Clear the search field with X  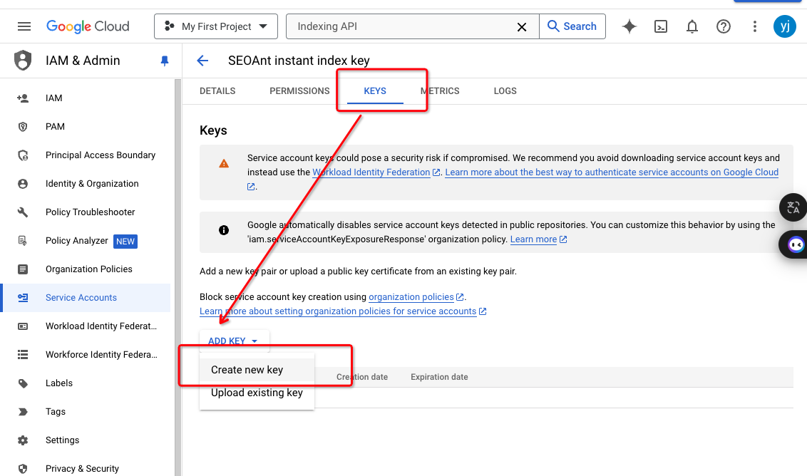(522, 26)
